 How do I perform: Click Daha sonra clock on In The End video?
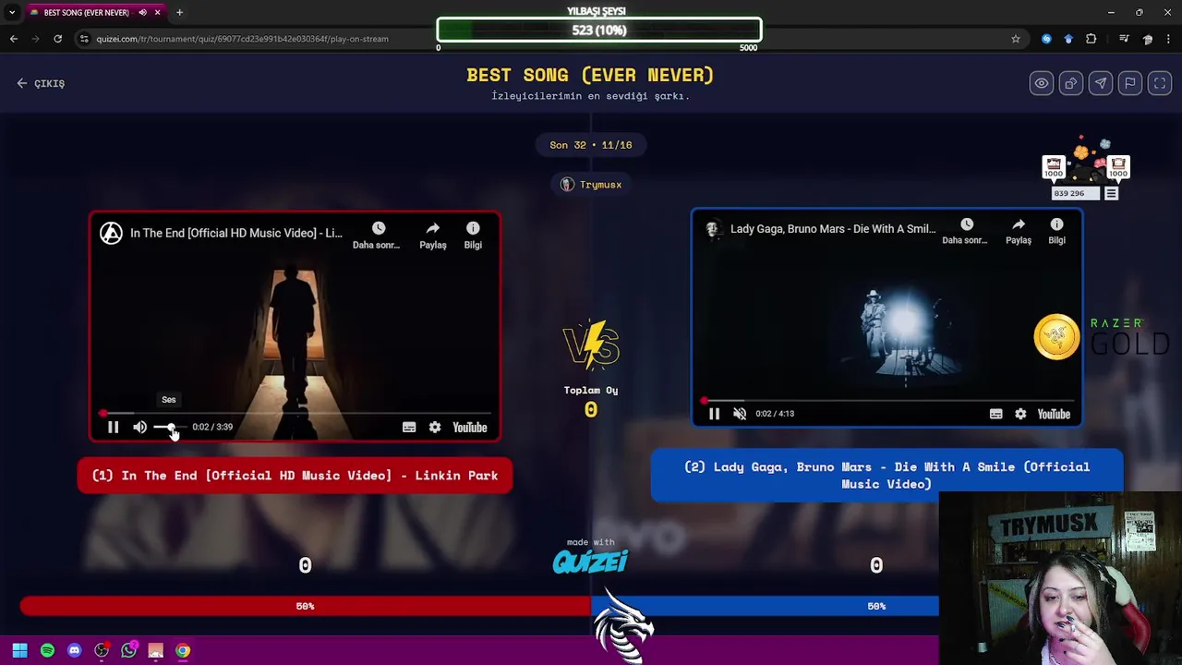point(377,235)
